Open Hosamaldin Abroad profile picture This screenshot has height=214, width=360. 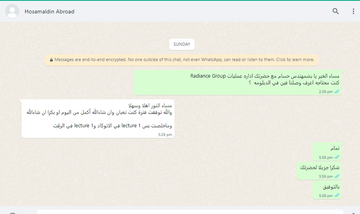tap(12, 11)
